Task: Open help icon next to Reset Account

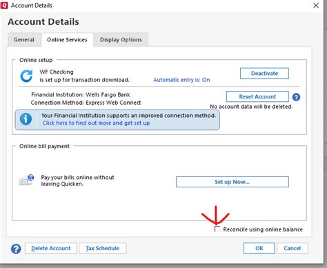Action: 296,97
